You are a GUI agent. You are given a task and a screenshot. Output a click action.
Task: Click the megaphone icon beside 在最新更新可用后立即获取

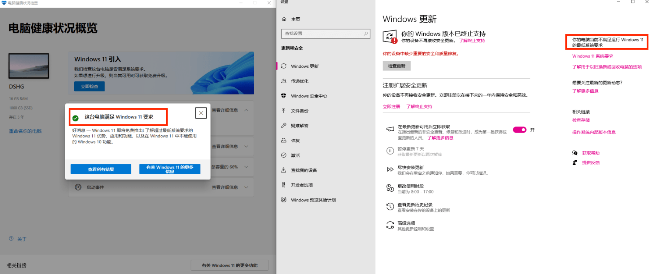tap(390, 129)
